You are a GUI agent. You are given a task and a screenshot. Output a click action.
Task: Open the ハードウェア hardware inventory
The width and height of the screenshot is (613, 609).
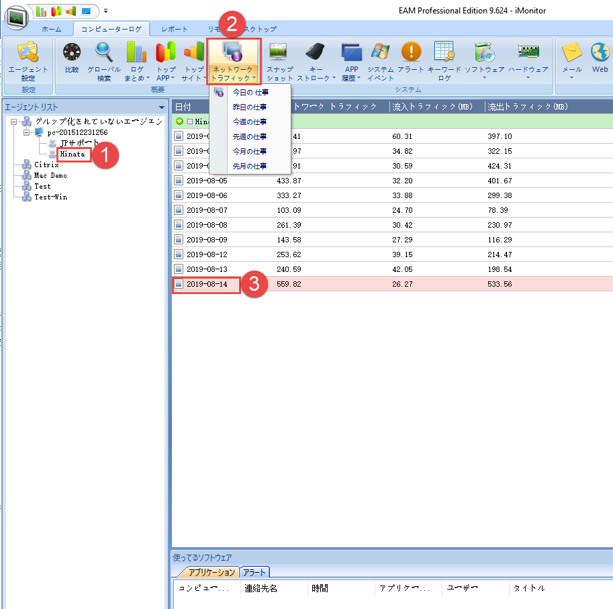[528, 61]
